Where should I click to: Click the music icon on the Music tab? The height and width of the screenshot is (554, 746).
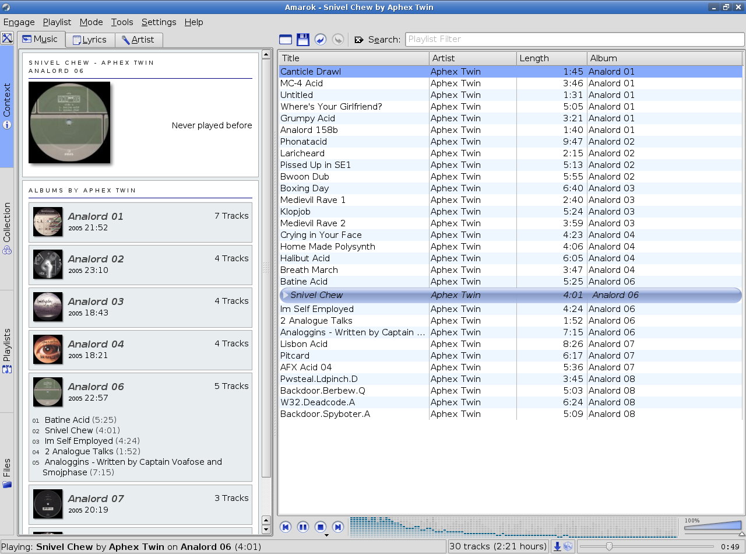click(x=26, y=39)
